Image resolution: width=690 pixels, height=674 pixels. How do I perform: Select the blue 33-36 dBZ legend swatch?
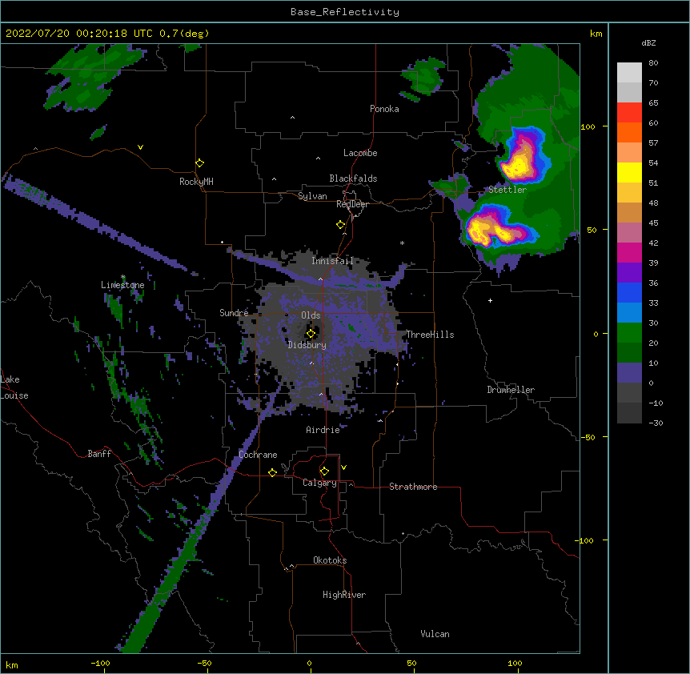tap(629, 292)
